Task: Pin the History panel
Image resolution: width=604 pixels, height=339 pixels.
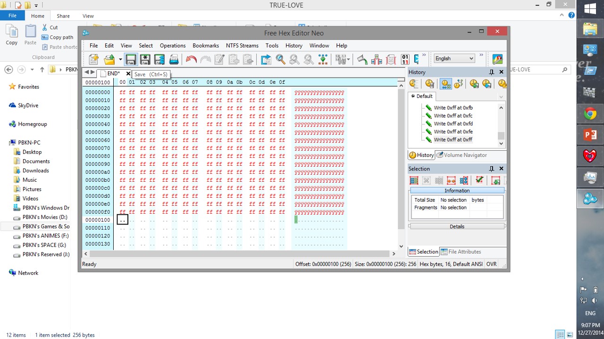Action: point(491,72)
